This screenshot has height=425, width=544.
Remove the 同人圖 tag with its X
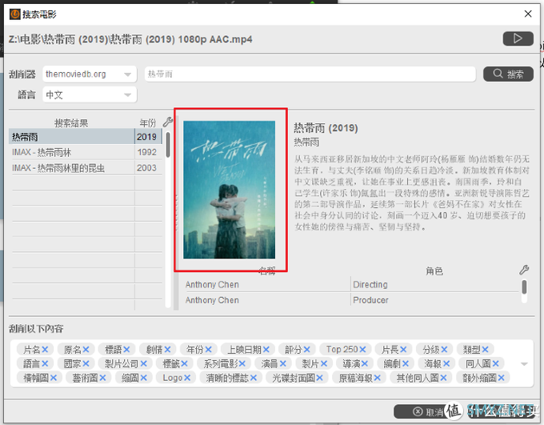pyautogui.click(x=495, y=363)
